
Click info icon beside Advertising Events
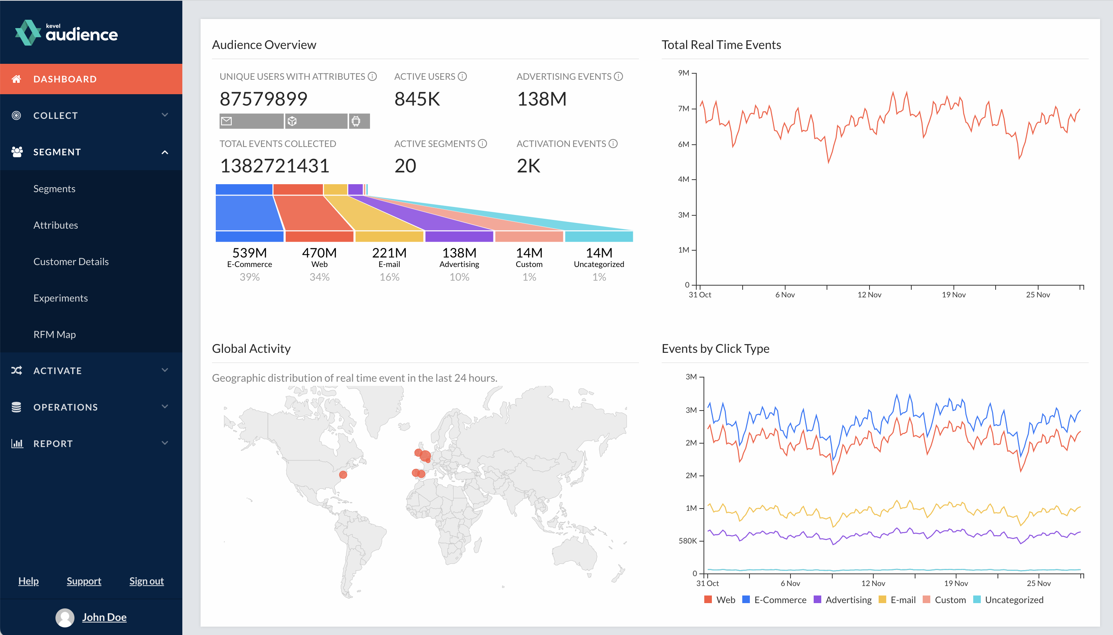pos(618,77)
